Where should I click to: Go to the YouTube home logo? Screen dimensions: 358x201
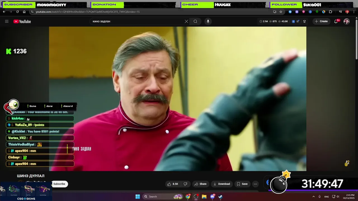tap(22, 21)
